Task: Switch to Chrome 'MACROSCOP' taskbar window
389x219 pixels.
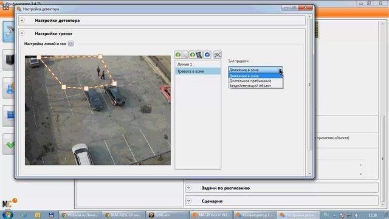Action: pyautogui.click(x=123, y=215)
